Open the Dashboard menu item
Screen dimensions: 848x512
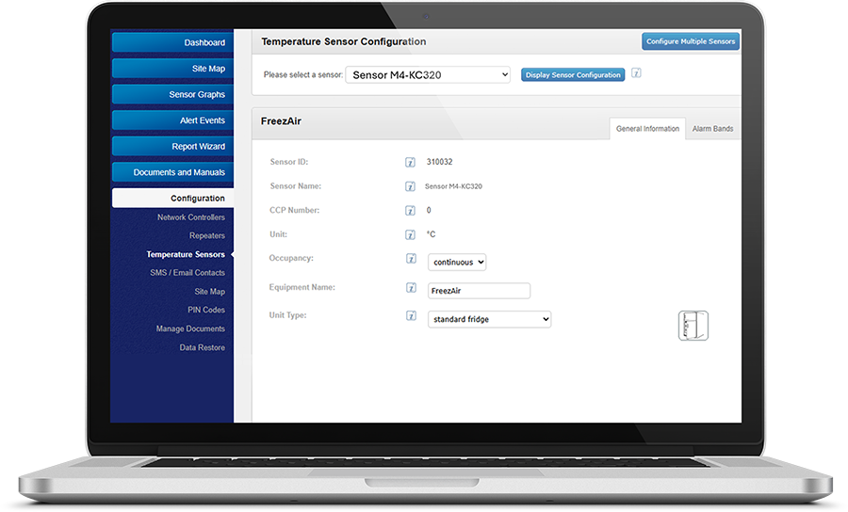172,42
